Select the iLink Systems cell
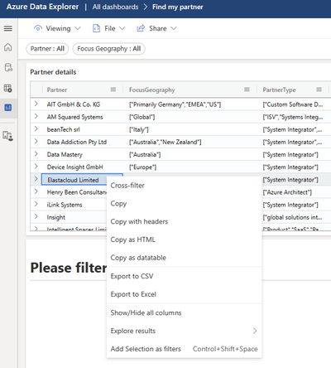The image size is (331, 368). (74, 205)
